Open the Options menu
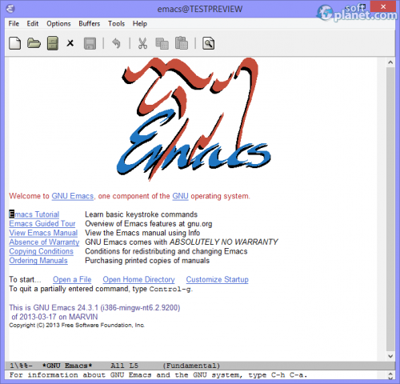Viewport: 400px width, 384px height. tap(58, 23)
